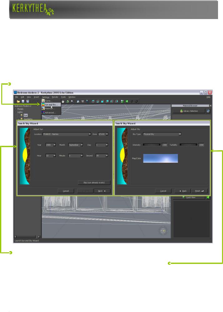Click the fifth cube view preset icon
Image resolution: width=223 pixels, height=312 pixels.
tap(112, 102)
